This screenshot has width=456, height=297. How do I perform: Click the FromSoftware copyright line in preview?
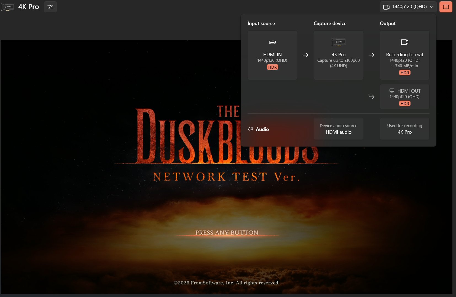click(227, 283)
